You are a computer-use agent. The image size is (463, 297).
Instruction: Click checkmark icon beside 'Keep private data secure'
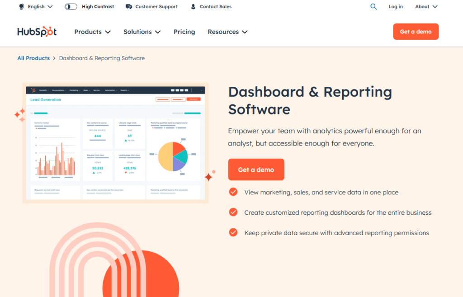(x=233, y=232)
